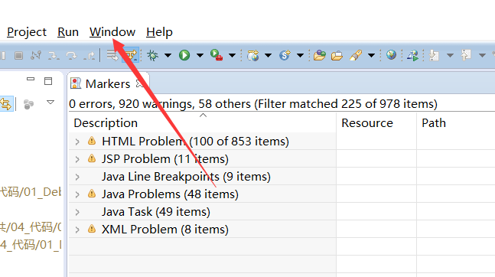Expand the Java Line Breakpoints group

77,178
